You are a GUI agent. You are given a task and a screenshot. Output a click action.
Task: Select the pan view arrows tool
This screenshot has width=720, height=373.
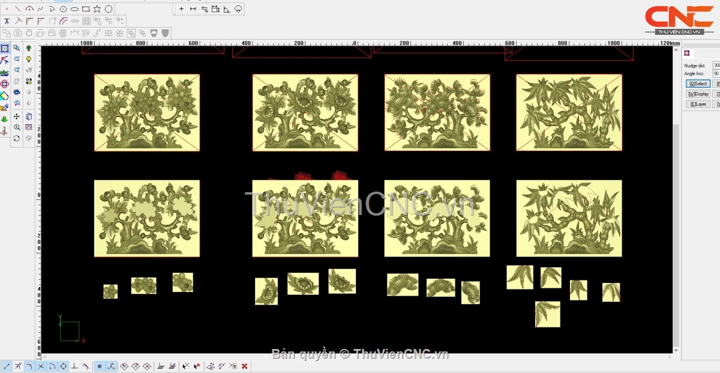(17, 117)
